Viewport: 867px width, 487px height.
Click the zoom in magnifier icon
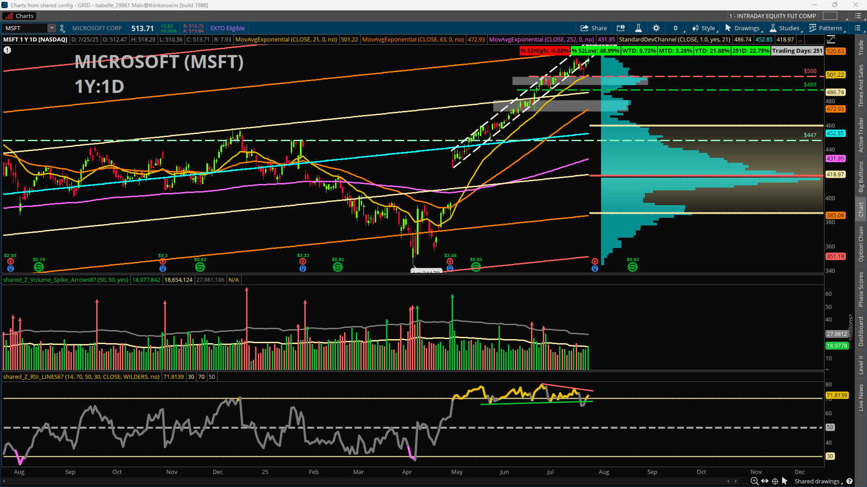pos(754,481)
